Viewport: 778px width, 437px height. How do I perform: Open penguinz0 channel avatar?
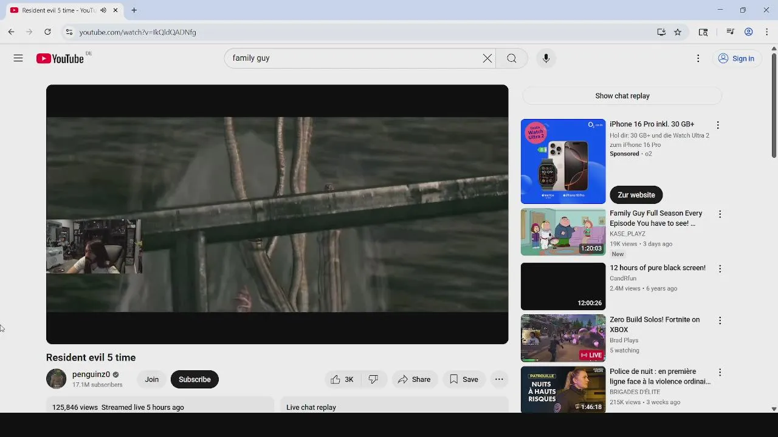point(56,379)
